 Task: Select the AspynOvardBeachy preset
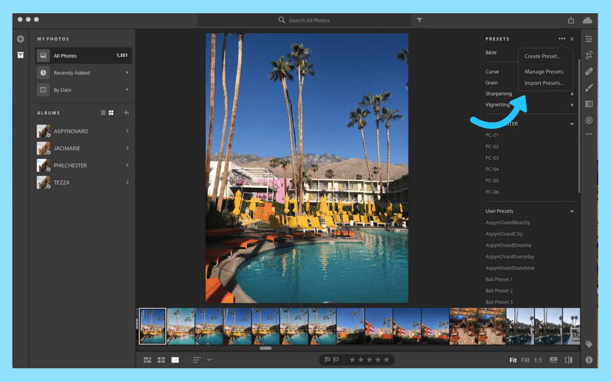pos(507,222)
